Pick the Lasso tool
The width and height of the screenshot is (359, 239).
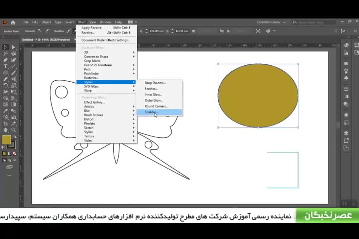(14, 54)
